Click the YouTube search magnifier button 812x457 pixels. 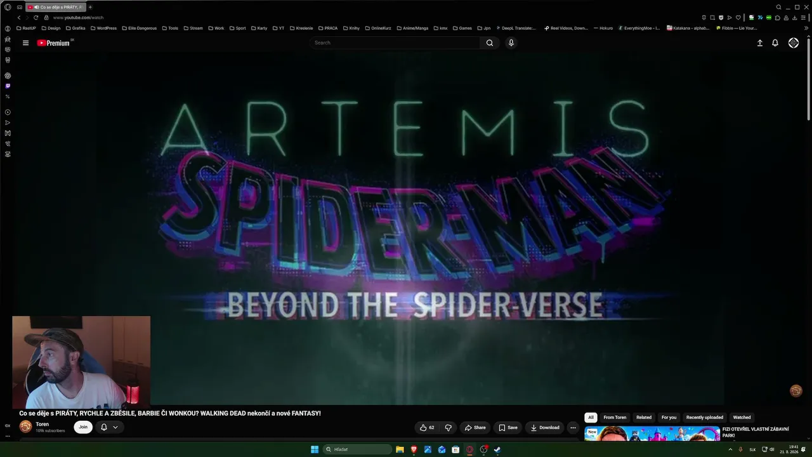[490, 43]
